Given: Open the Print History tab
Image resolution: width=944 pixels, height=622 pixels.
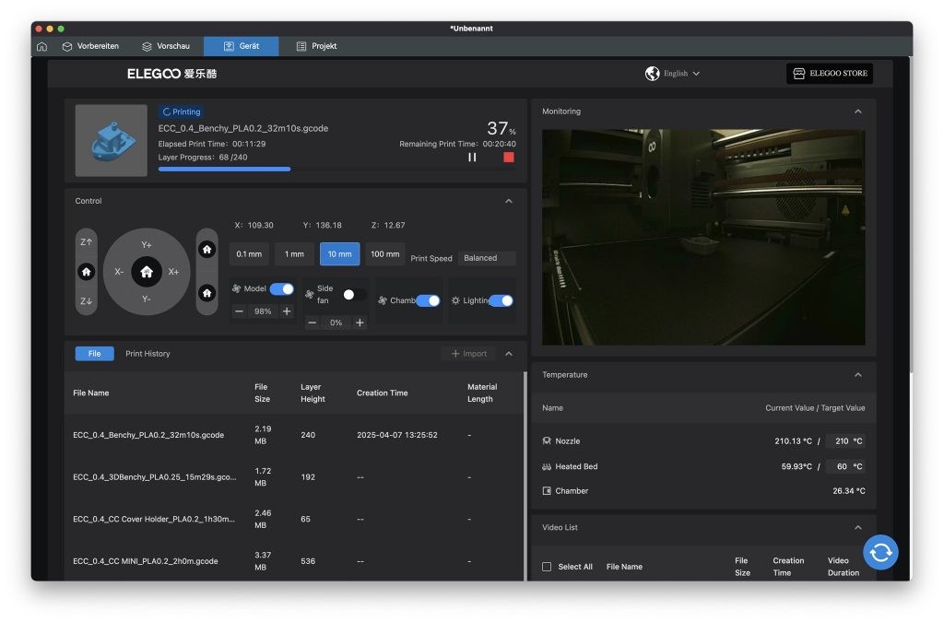Looking at the screenshot, I should click(147, 354).
